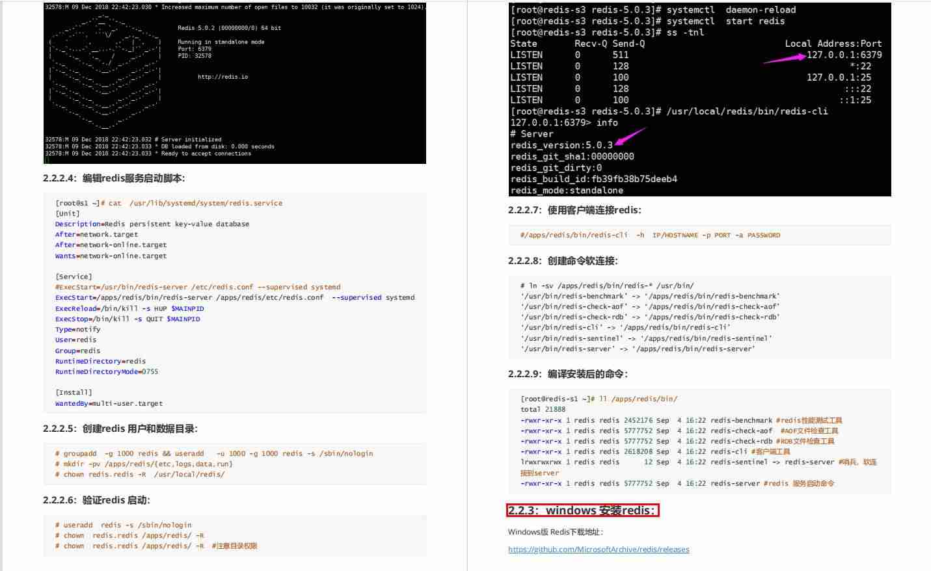Screen dimensions: 931x571
Task: Click "Running in standalone mode" in startup screenshot
Action: pos(221,42)
